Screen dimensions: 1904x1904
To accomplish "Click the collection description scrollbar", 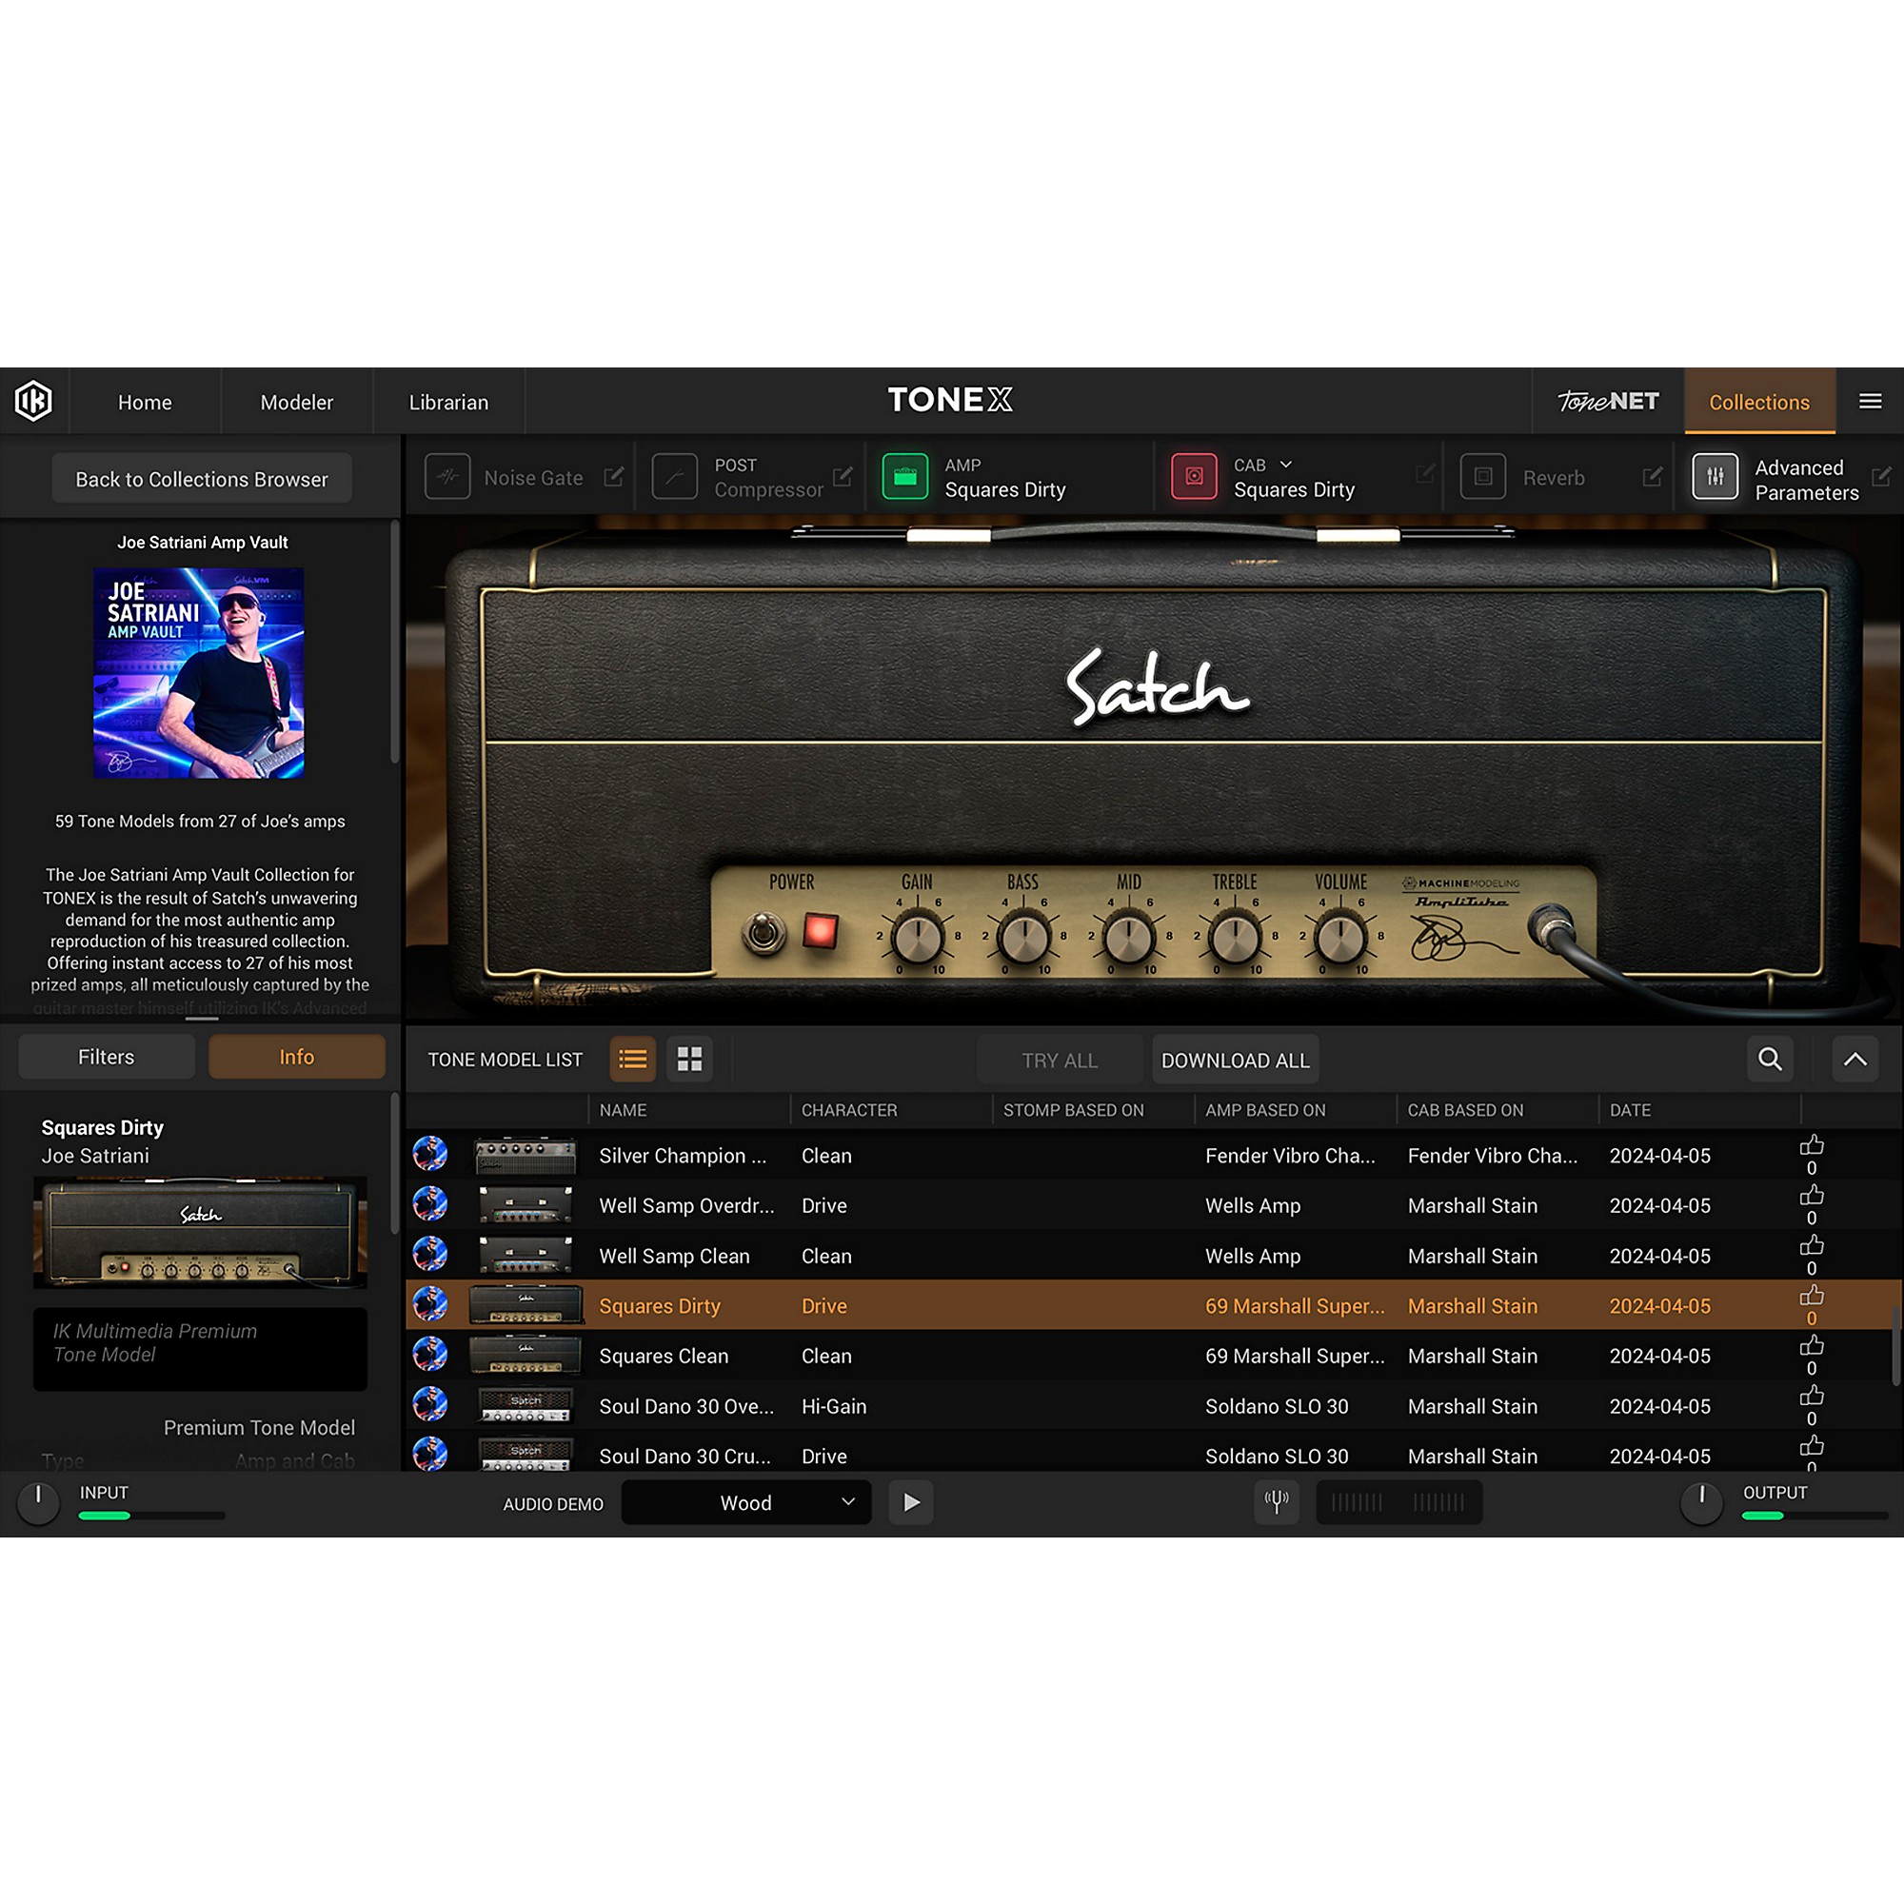I will point(395,643).
